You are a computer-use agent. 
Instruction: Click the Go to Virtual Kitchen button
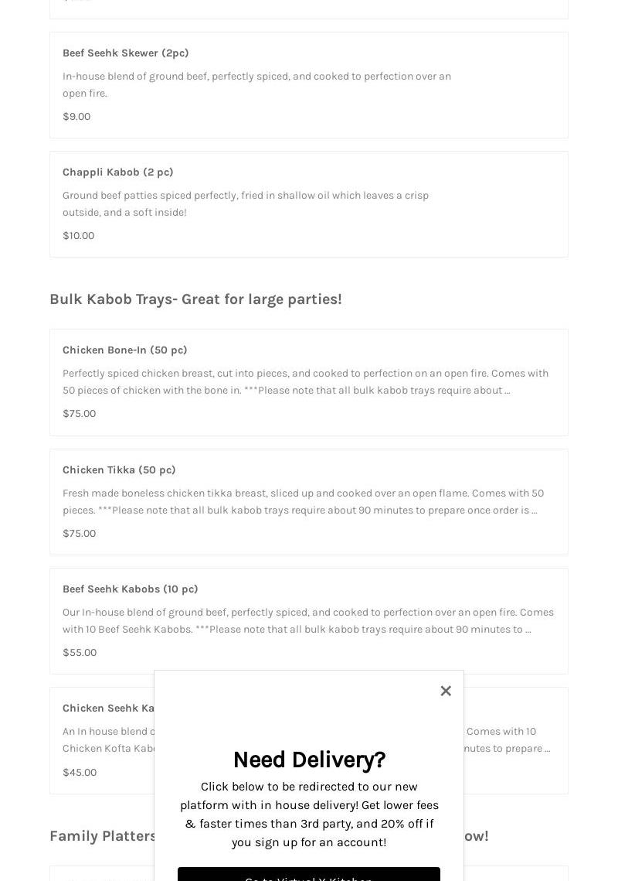pyautogui.click(x=309, y=875)
